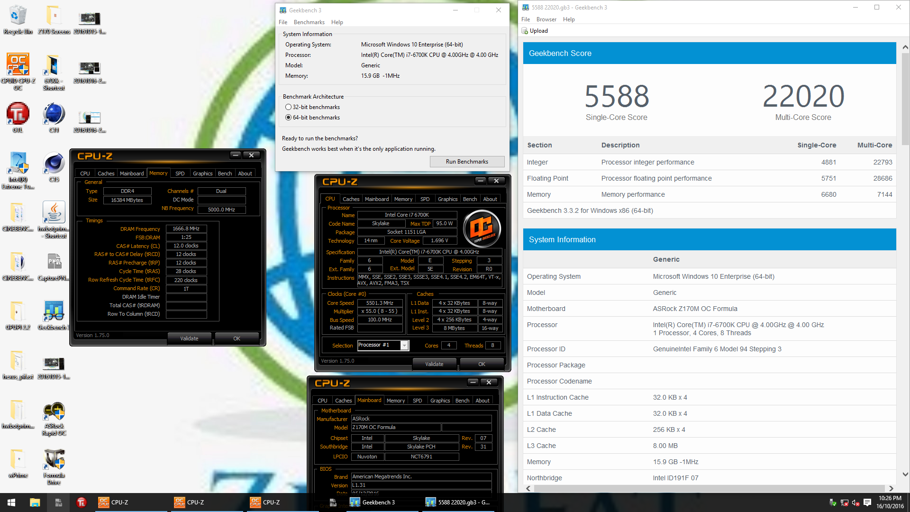910x512 pixels.
Task: Switch to SPD tab in memory CPU-Z window
Action: (180, 174)
